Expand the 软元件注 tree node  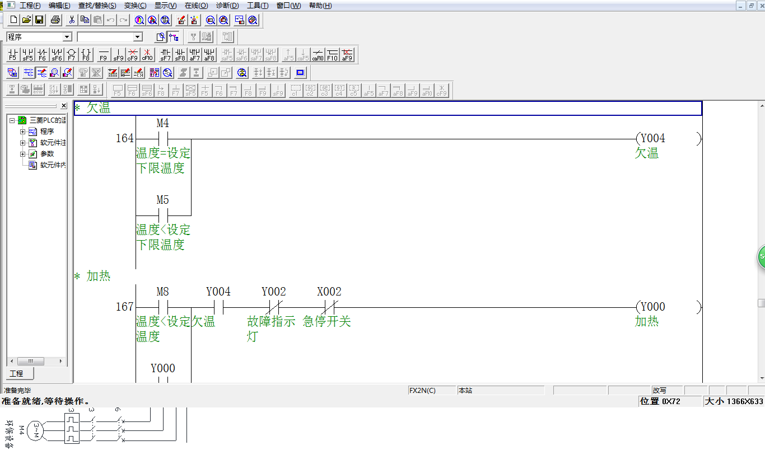[23, 143]
